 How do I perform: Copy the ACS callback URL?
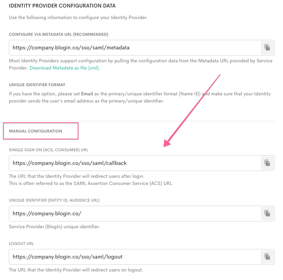[x=267, y=163]
